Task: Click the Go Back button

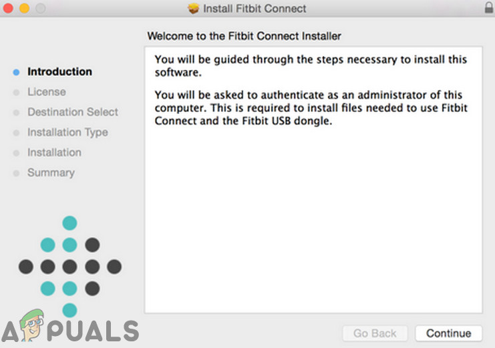Action: pos(375,333)
